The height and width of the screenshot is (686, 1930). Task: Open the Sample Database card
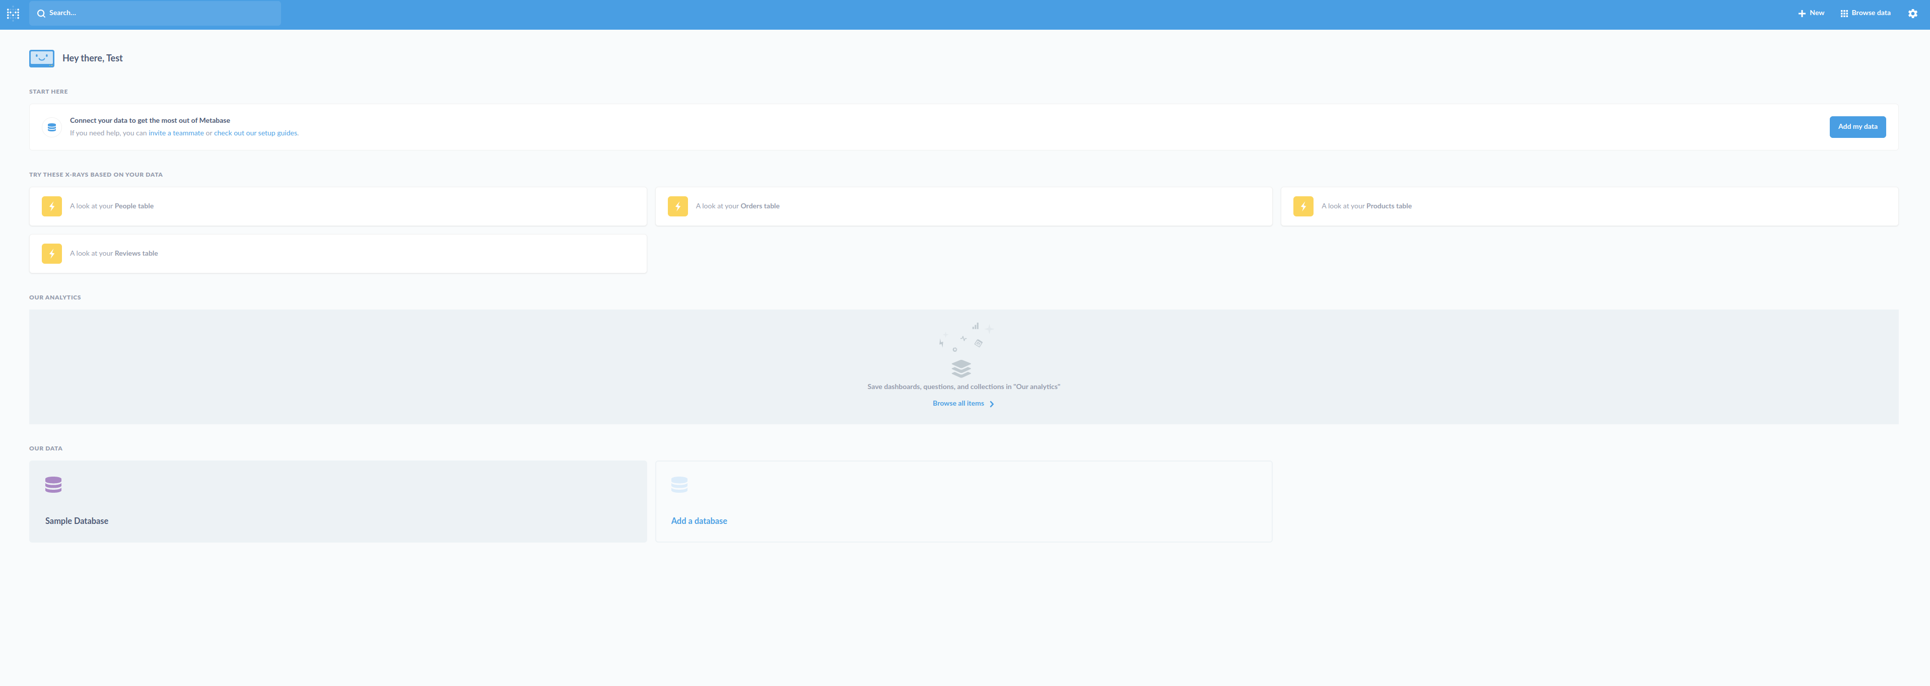tap(337, 501)
